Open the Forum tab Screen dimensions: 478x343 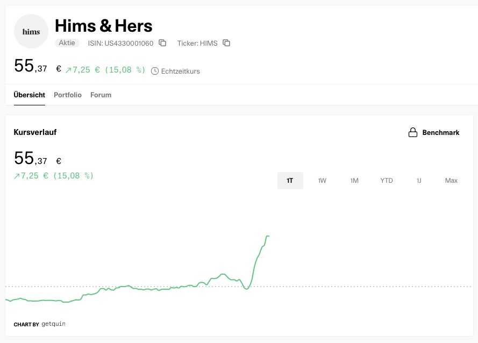click(x=101, y=95)
